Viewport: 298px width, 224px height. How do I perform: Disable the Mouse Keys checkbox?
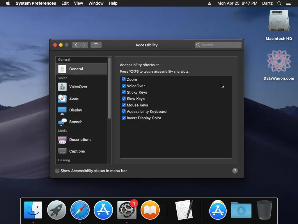124,105
